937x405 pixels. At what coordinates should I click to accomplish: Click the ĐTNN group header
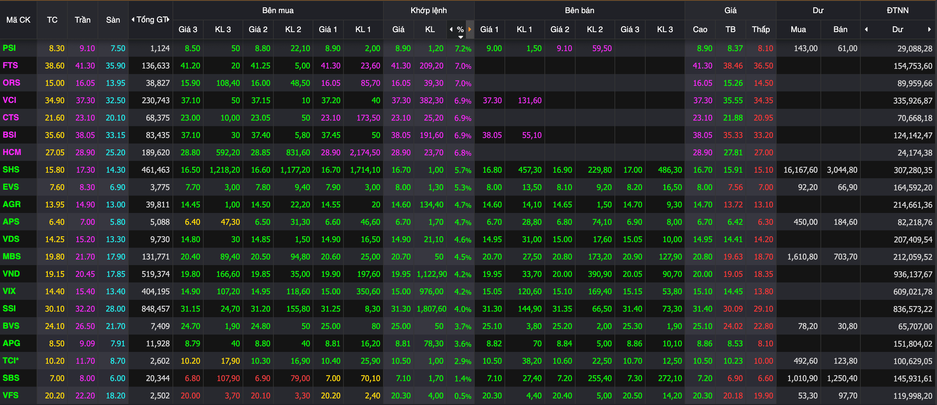[897, 10]
